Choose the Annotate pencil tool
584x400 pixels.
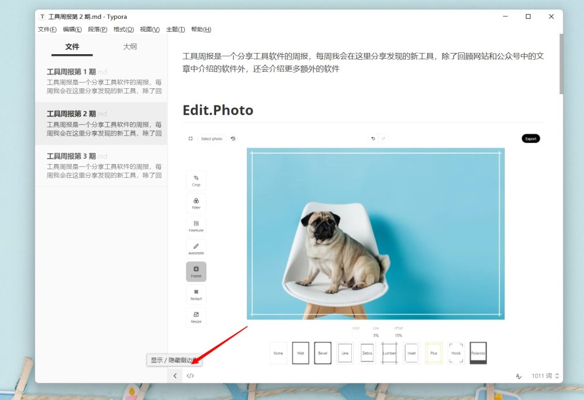coord(196,248)
